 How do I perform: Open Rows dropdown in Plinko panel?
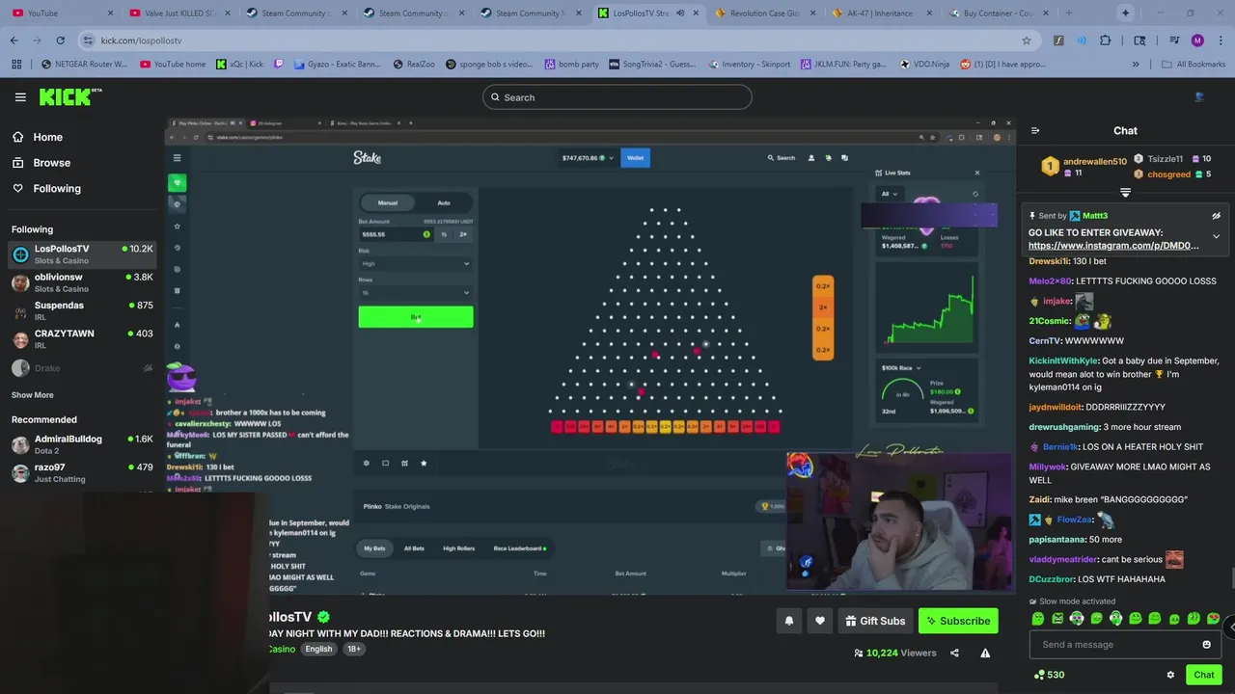point(415,292)
